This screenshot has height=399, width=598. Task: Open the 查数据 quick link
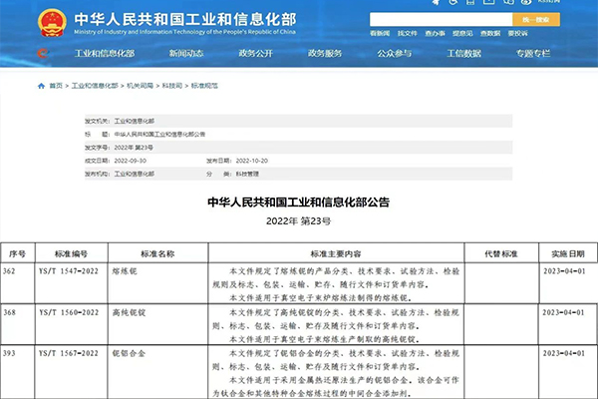(490, 34)
